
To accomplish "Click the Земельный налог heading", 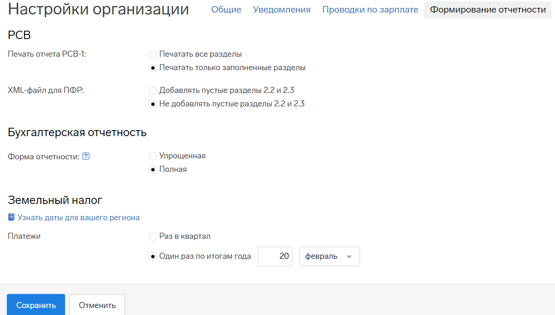I will click(55, 200).
